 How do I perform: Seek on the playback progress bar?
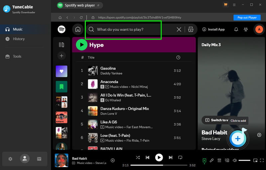pyautogui.click(x=159, y=165)
